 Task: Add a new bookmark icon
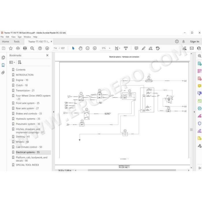point(20,62)
